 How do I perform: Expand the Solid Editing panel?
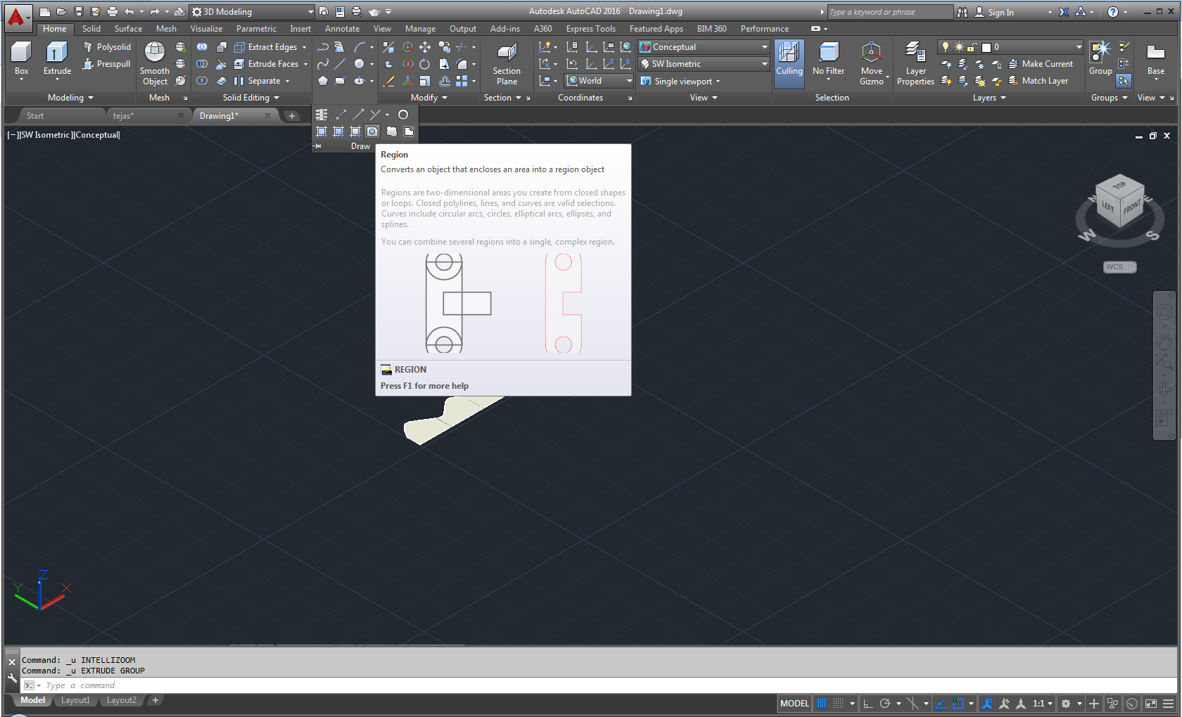(x=251, y=98)
